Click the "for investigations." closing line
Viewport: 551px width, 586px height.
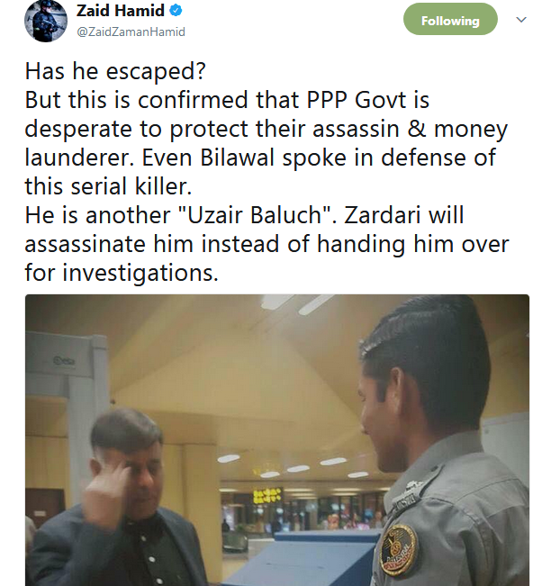point(122,273)
